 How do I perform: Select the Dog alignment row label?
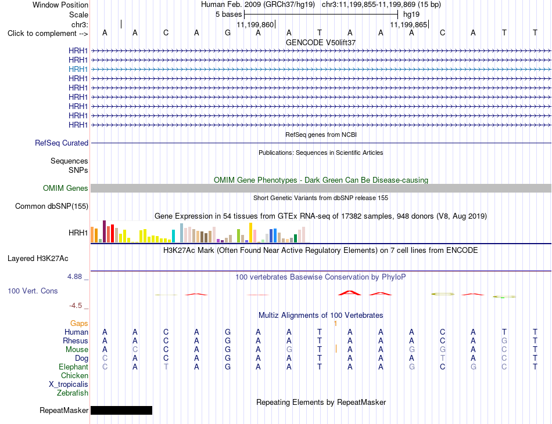pos(82,358)
